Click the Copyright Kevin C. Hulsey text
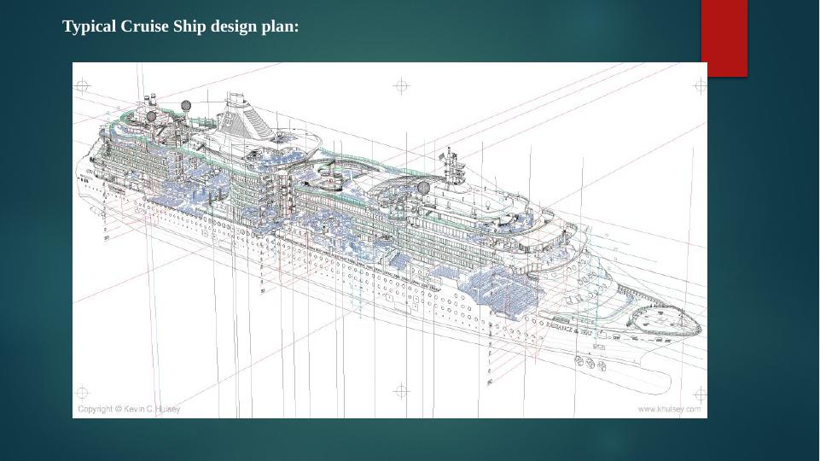The height and width of the screenshot is (461, 820). coord(130,410)
